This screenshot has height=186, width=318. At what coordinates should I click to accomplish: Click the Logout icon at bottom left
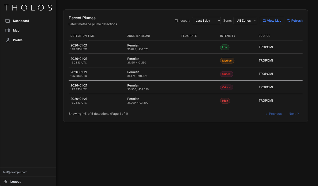[x=6, y=182]
